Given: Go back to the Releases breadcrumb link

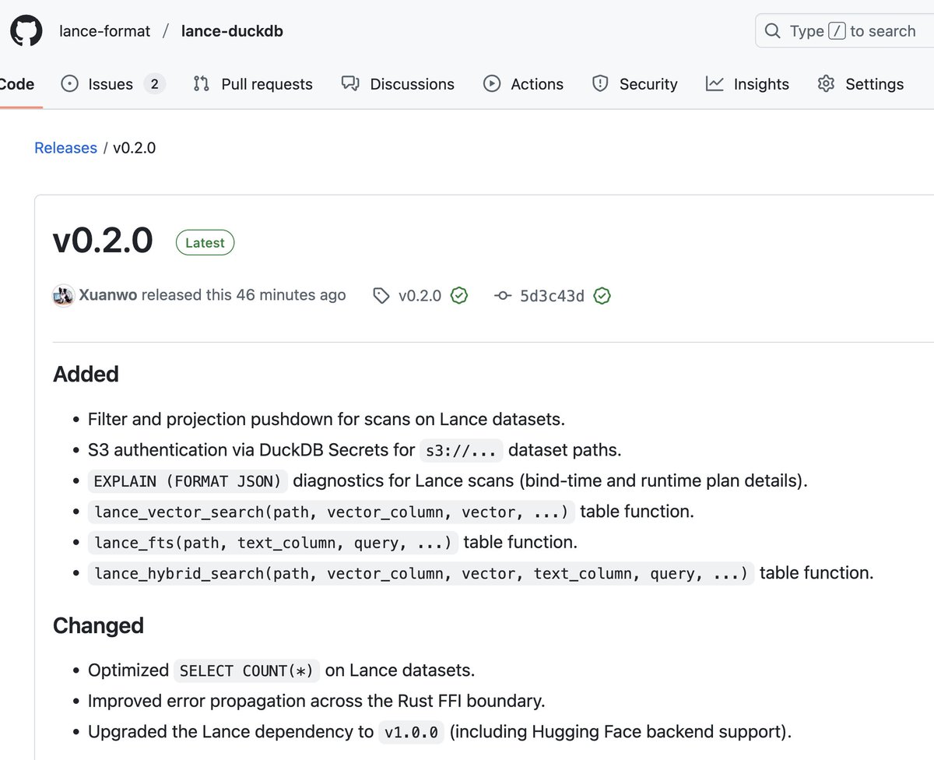Looking at the screenshot, I should click(x=65, y=148).
